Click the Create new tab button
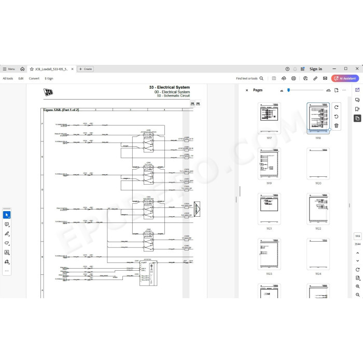Screen dimensions: 363x363 pyautogui.click(x=85, y=69)
